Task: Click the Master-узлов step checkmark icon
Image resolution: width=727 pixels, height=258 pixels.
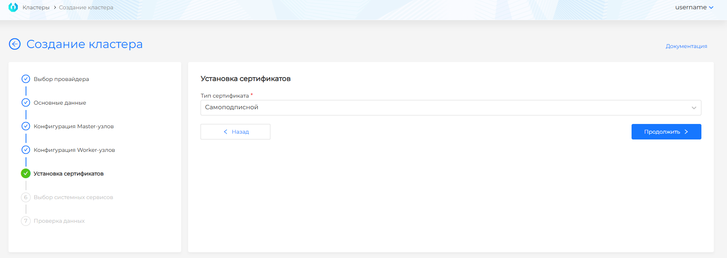Action: (26, 126)
